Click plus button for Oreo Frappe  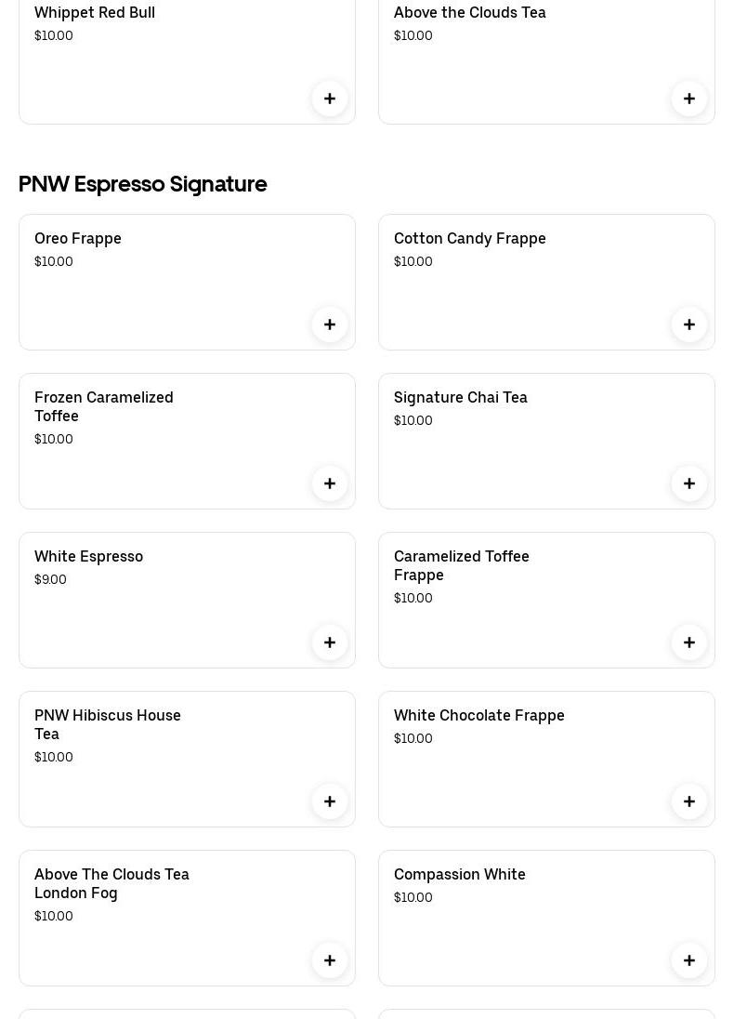coord(330,324)
